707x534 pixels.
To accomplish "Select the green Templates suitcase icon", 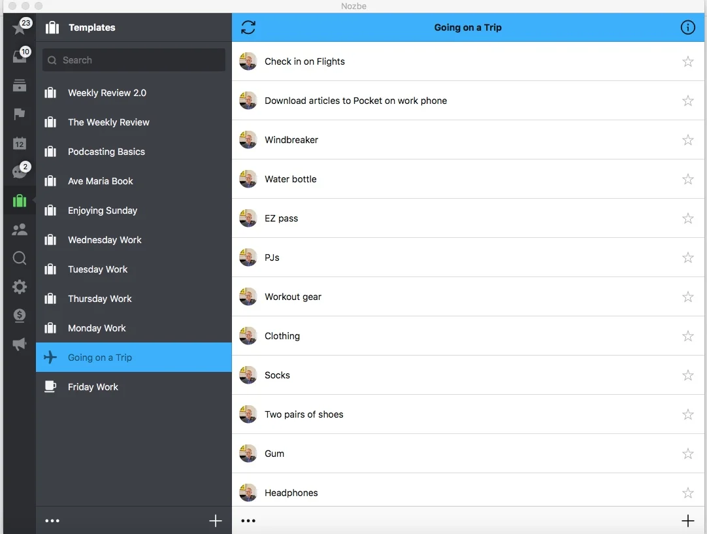I will [x=20, y=200].
